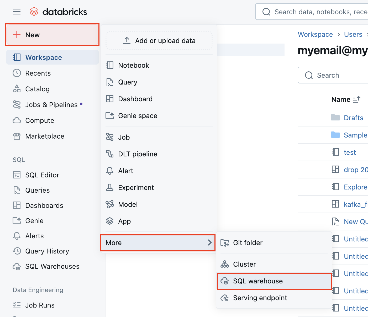This screenshot has width=368, height=317.
Task: Open Jobs & Pipelines sidebar item
Action: [x=51, y=105]
